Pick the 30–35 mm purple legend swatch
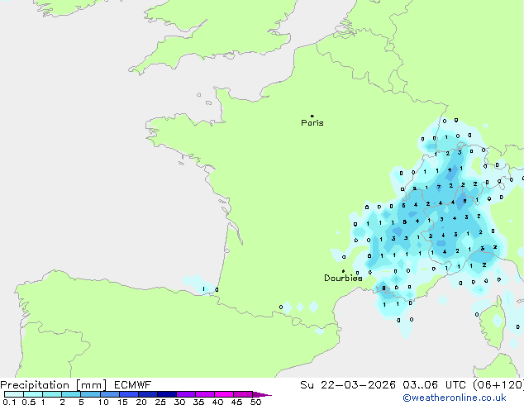 185,394
